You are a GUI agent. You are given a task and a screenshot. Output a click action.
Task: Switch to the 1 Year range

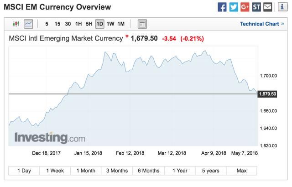[180, 171]
